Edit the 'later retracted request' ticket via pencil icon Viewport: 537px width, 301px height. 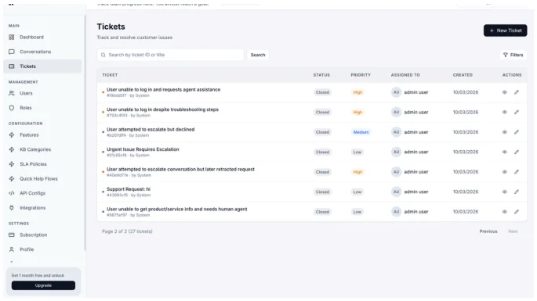[517, 172]
